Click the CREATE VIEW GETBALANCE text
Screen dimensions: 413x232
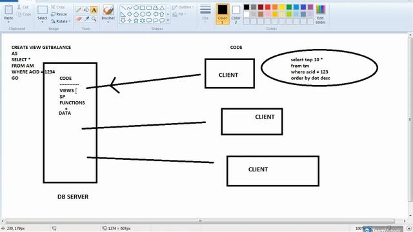point(41,47)
